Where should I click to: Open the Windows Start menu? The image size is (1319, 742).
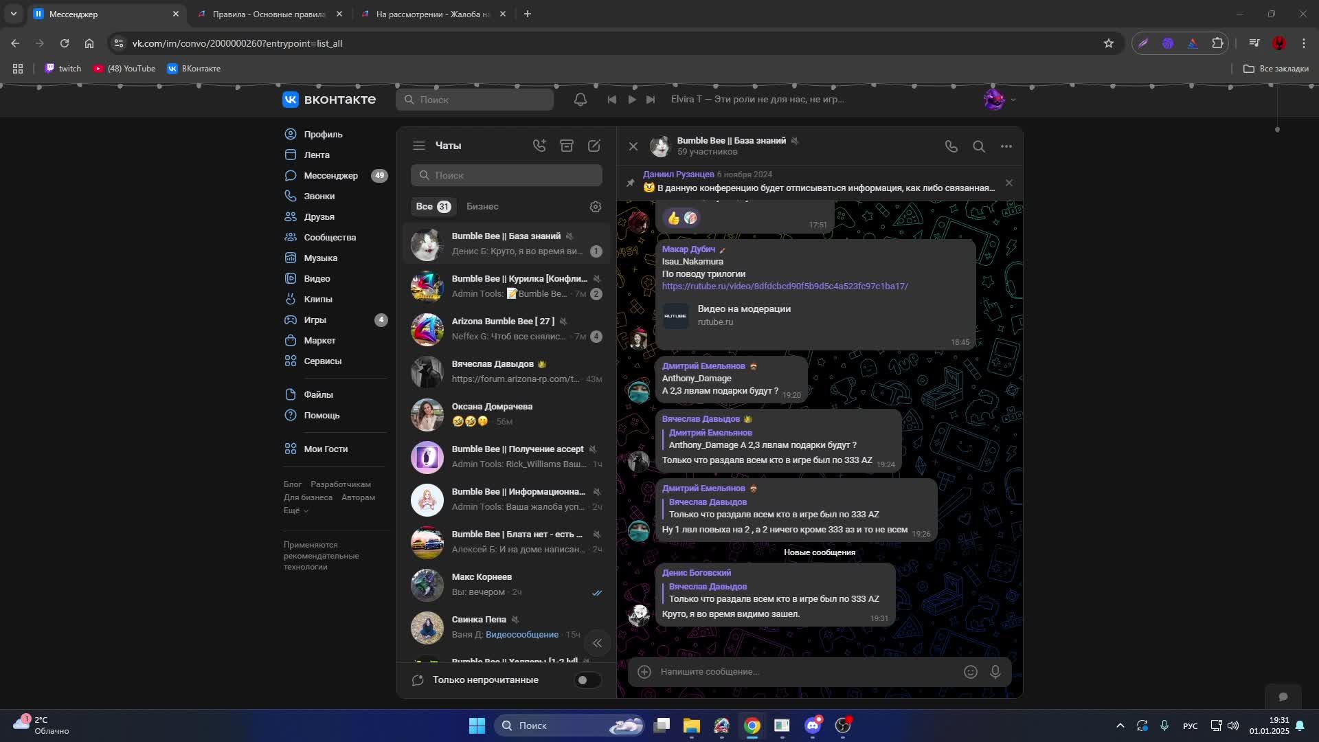coord(477,726)
